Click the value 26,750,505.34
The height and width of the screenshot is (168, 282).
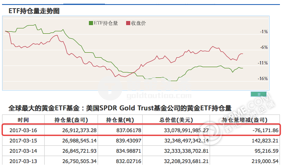(79, 161)
